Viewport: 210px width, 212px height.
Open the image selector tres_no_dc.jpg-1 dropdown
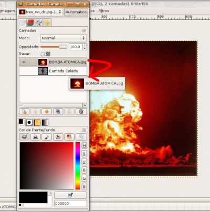pyautogui.click(x=40, y=12)
